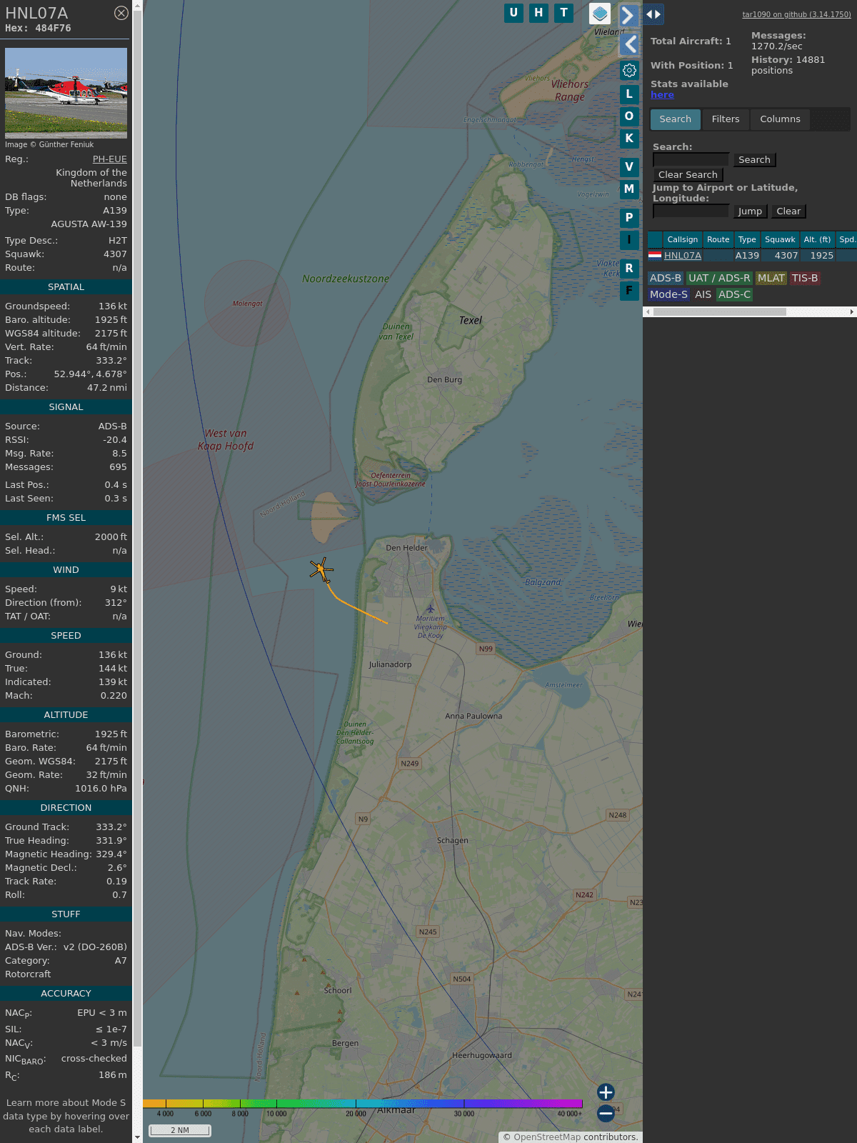Switch to the Search tab
The height and width of the screenshot is (1143, 857).
676,119
